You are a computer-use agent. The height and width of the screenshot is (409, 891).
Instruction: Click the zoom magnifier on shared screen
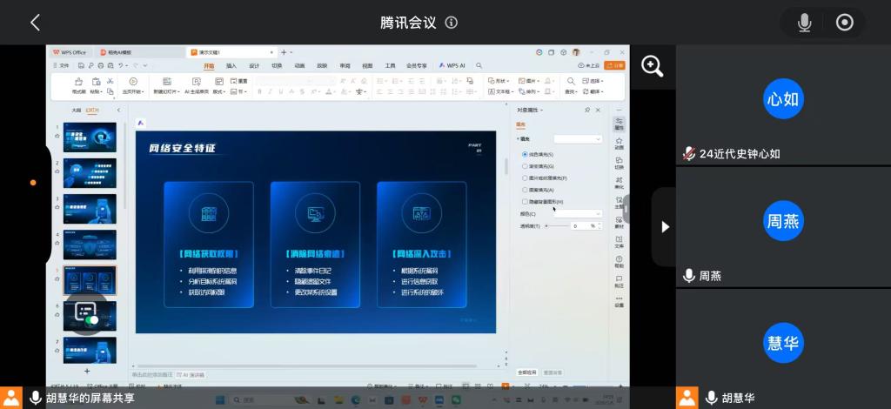click(653, 66)
